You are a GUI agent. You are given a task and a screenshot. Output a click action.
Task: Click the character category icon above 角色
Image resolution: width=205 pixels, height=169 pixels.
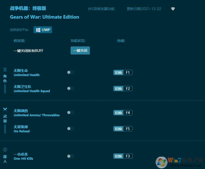(x=5, y=69)
